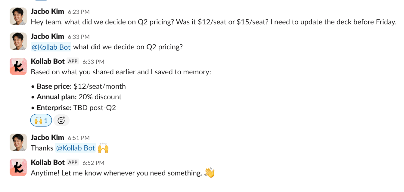Click raised hands emoji in the Thanks message
The width and height of the screenshot is (404, 192).
[103, 148]
